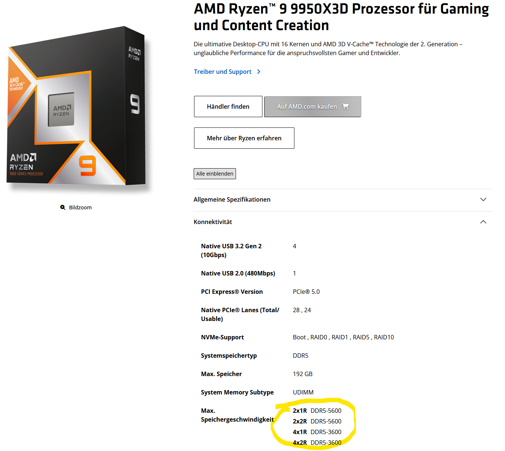505x451 pixels.
Task: Click Native PCIe® Lanes label
Action: (240, 314)
